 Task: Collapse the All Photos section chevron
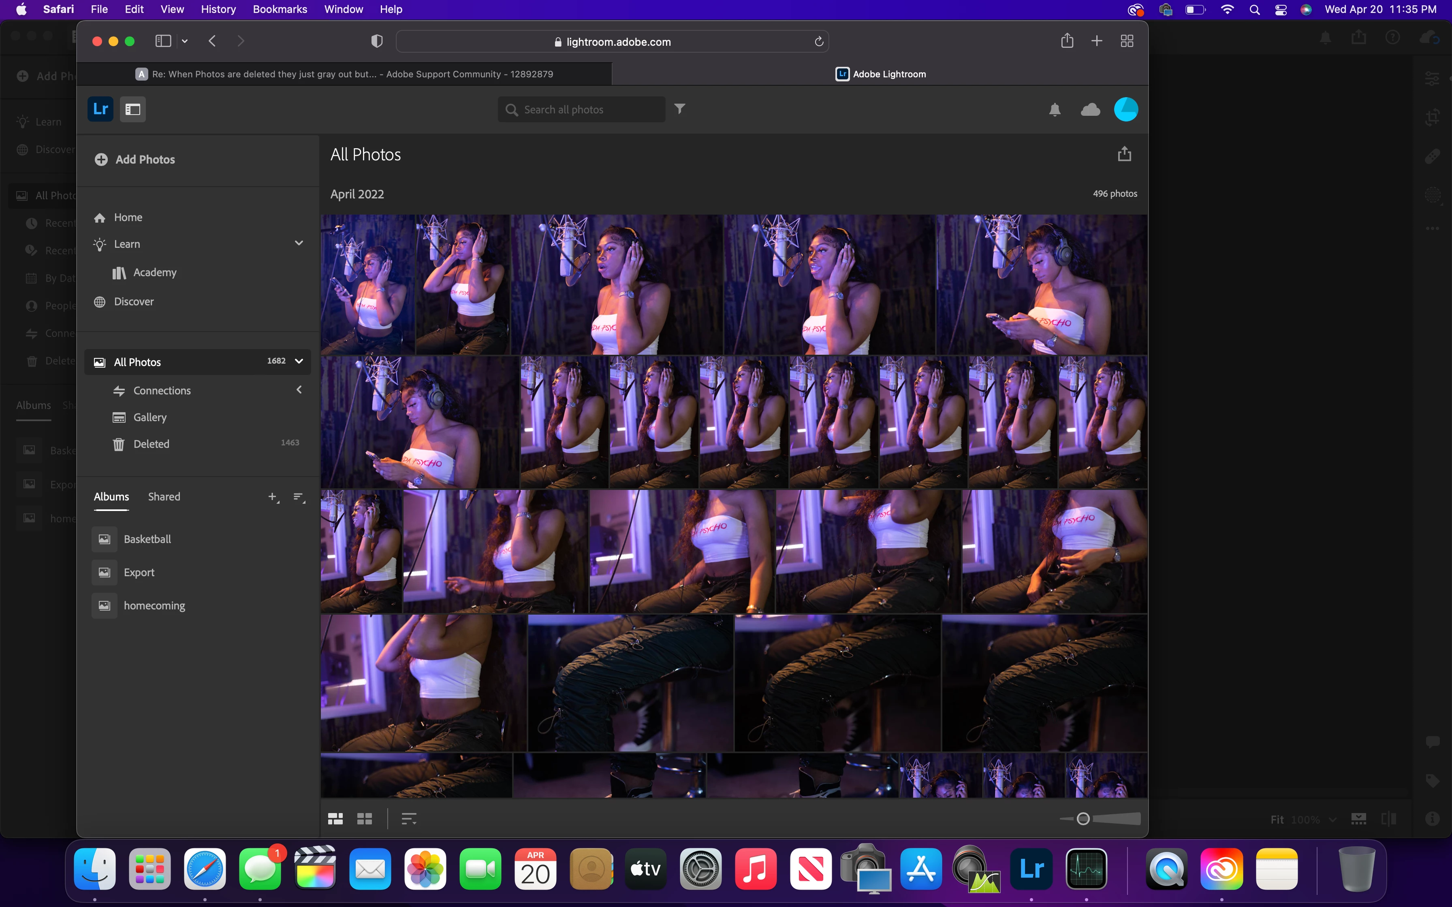point(299,361)
